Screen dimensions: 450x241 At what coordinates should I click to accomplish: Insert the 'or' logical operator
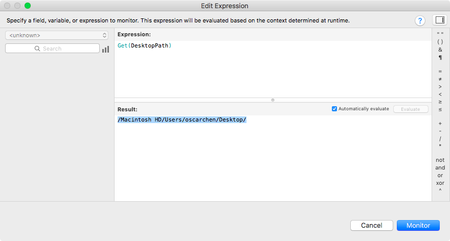coord(440,175)
